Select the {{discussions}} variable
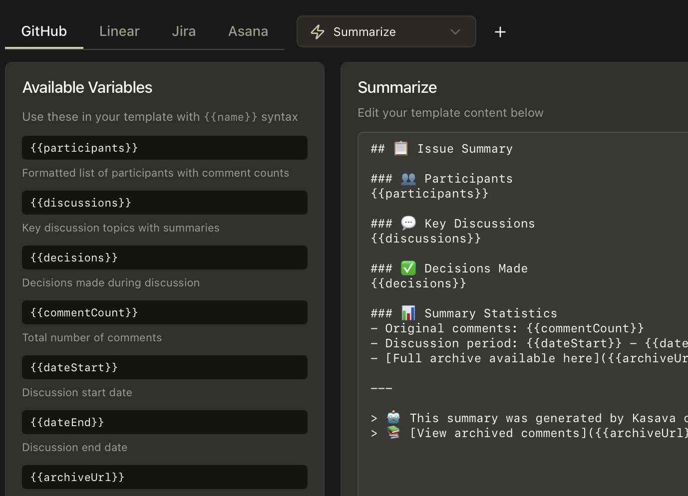 click(x=165, y=203)
